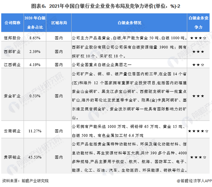The width and height of the screenshot is (212, 187).
Task: Click the 11.27% share value
Action: 35,131
